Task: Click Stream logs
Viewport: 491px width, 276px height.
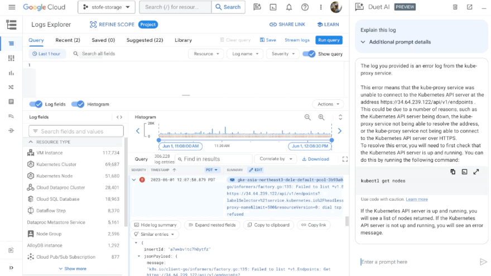Action: click(297, 40)
